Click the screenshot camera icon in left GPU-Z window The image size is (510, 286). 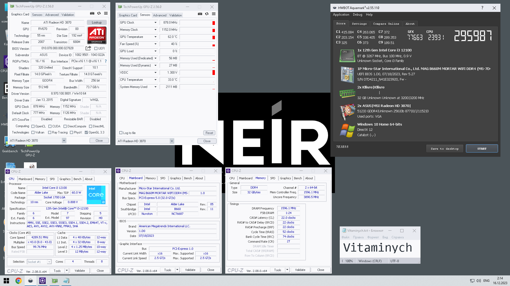click(92, 14)
